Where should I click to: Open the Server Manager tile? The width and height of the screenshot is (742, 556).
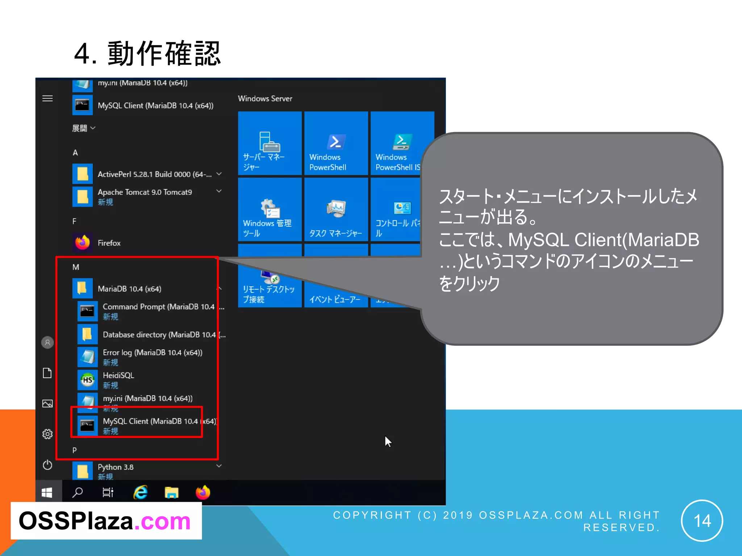pos(270,143)
